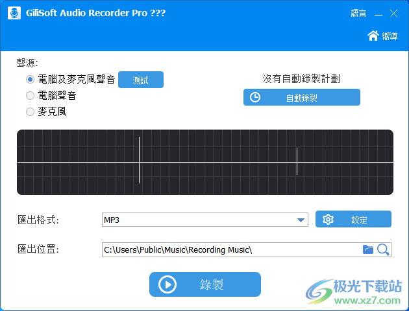Browse output folder via folder icon

[x=368, y=249]
